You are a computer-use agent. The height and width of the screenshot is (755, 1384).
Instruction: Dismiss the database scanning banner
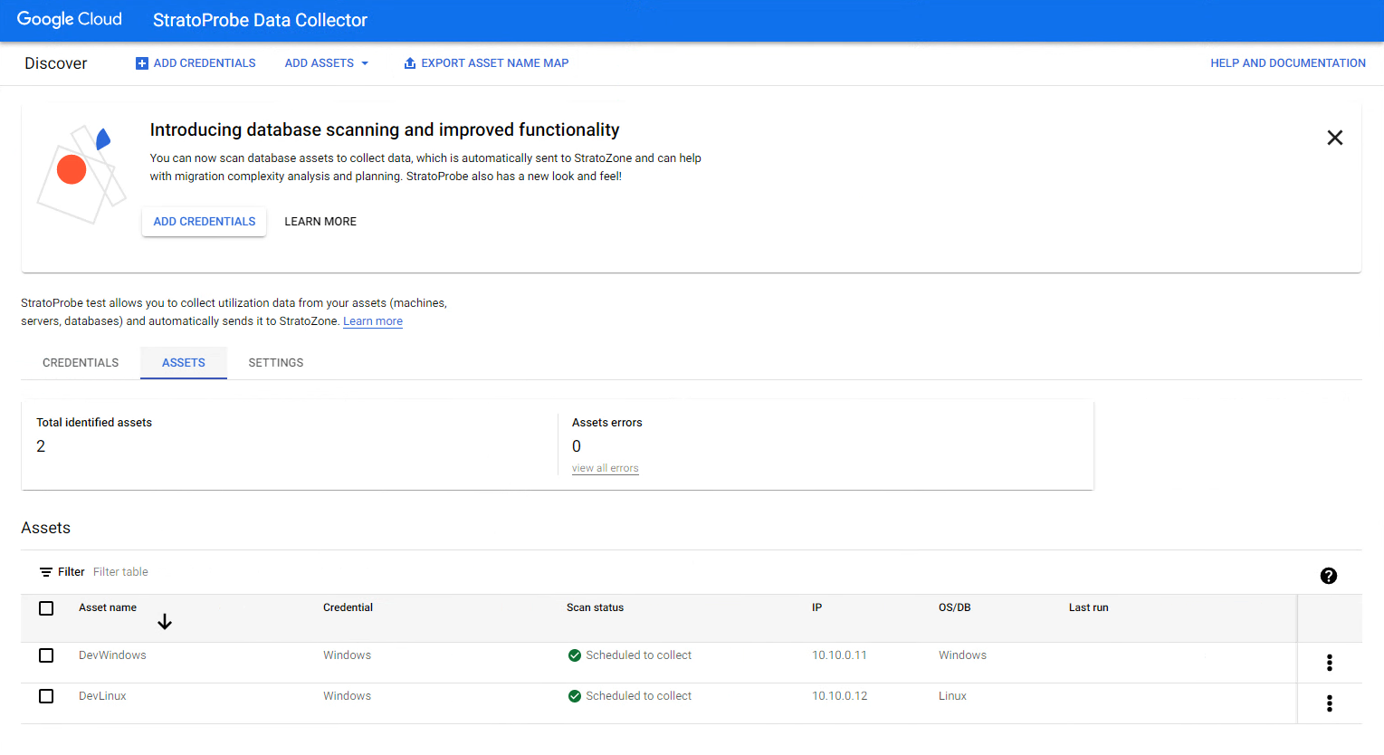click(x=1335, y=138)
